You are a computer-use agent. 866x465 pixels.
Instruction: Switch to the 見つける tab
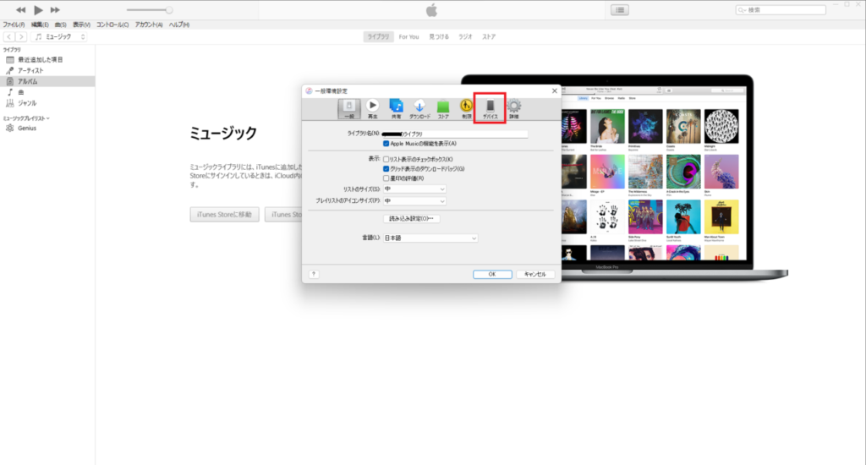[x=439, y=37]
